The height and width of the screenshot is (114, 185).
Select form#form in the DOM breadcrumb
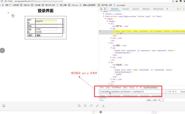point(116,88)
